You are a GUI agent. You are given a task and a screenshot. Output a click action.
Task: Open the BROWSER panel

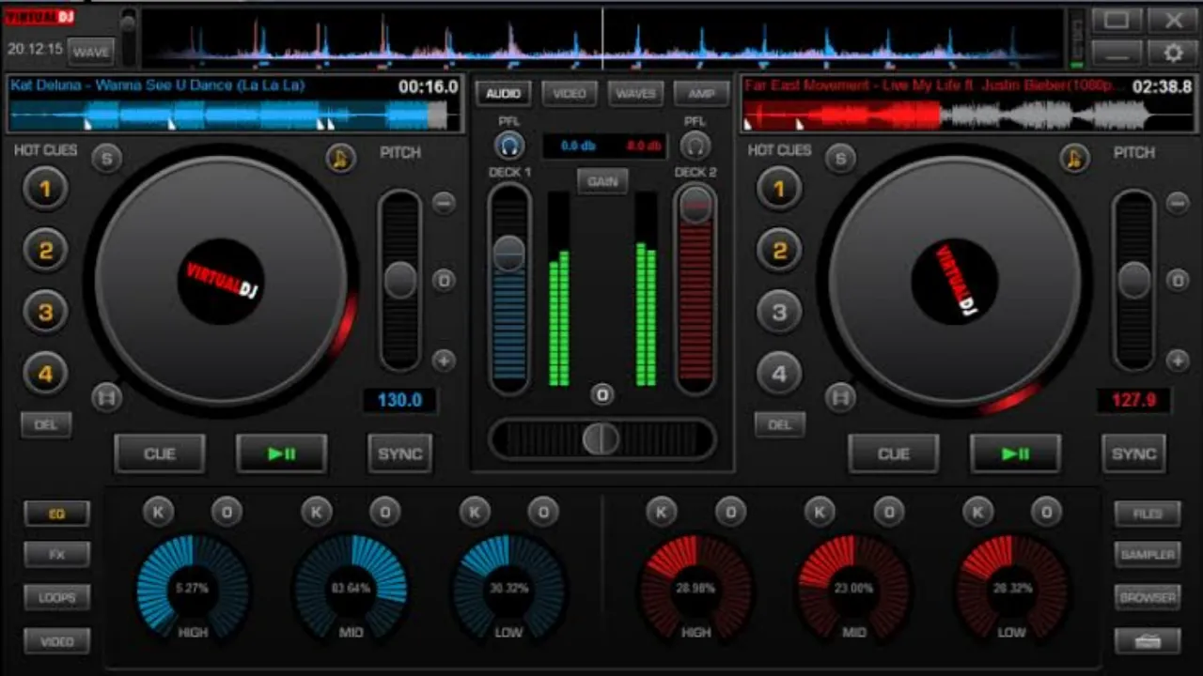point(1147,597)
